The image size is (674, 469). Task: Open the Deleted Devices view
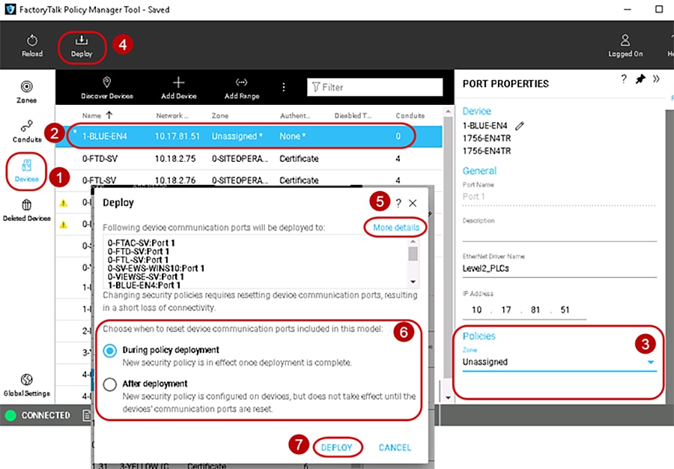27,211
